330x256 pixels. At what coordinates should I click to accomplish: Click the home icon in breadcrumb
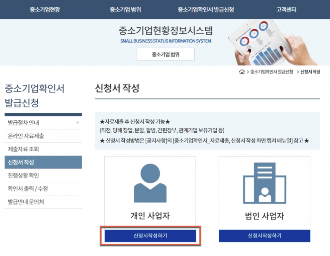tap(242, 72)
